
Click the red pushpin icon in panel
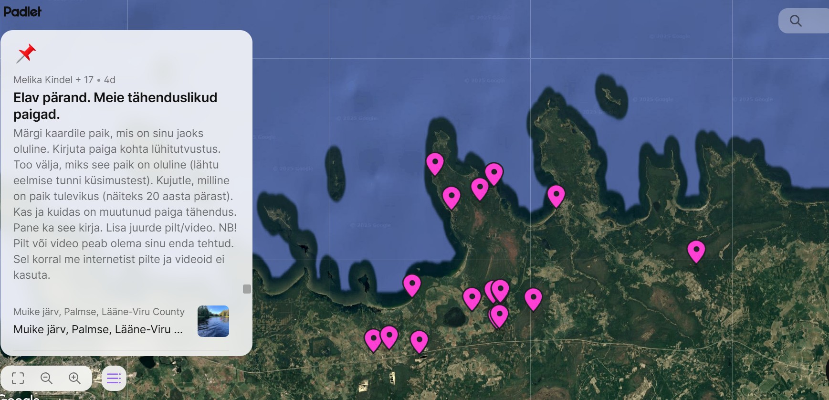(26, 53)
